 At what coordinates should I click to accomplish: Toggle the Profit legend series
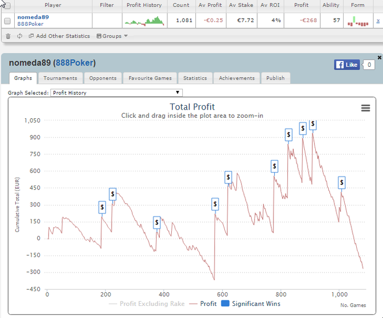tap(203, 304)
